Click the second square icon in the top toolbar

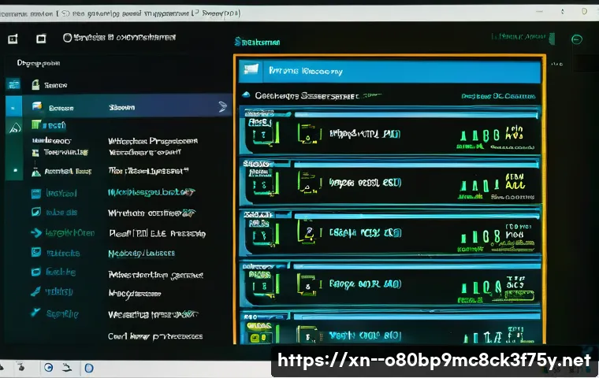(41, 38)
